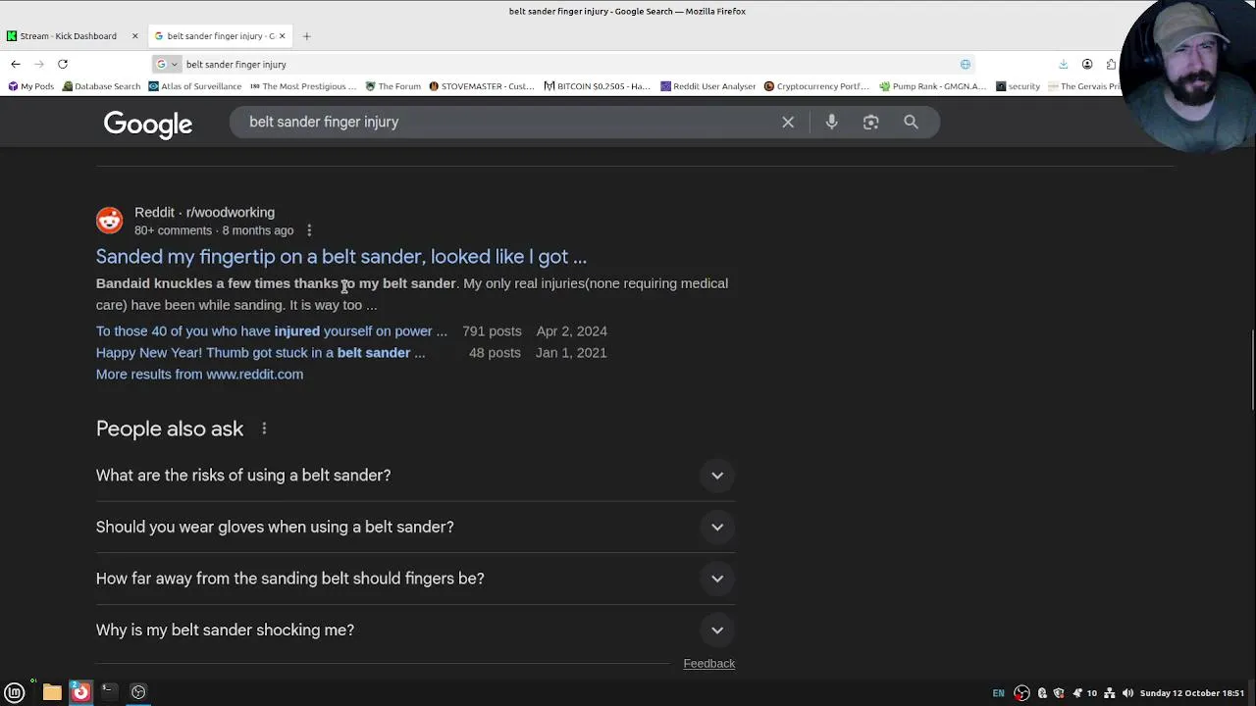Open Bluetooth tray icon
Image resolution: width=1256 pixels, height=706 pixels.
click(1042, 693)
